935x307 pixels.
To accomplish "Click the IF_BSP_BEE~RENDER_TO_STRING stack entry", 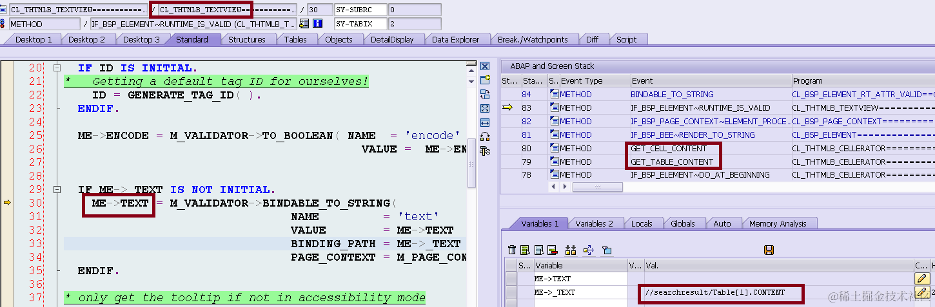I will (x=693, y=135).
